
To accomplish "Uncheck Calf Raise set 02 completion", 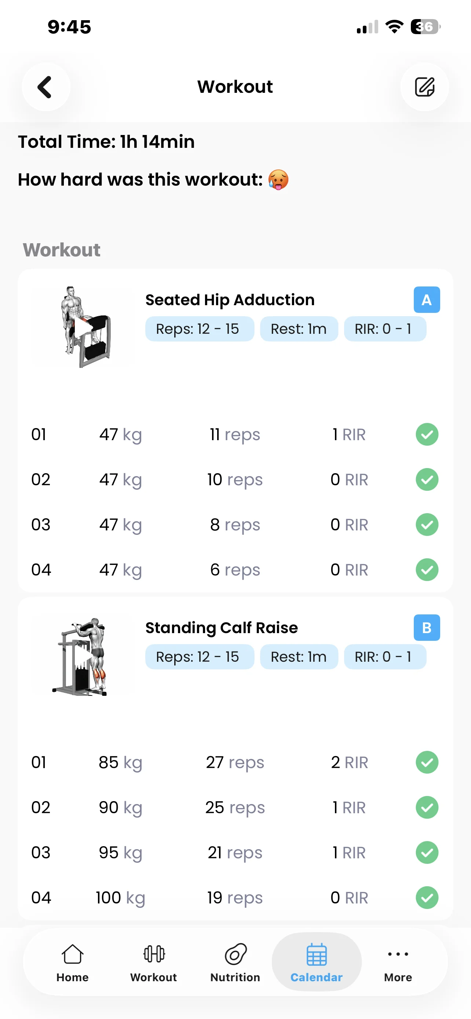I will (x=427, y=807).
